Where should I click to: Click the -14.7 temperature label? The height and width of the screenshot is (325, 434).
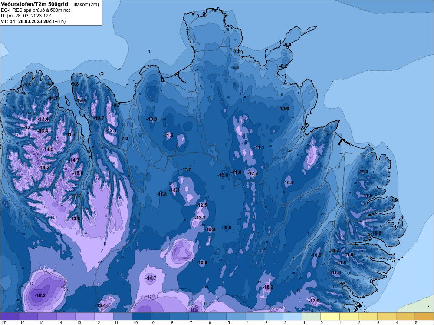[x=151, y=278]
